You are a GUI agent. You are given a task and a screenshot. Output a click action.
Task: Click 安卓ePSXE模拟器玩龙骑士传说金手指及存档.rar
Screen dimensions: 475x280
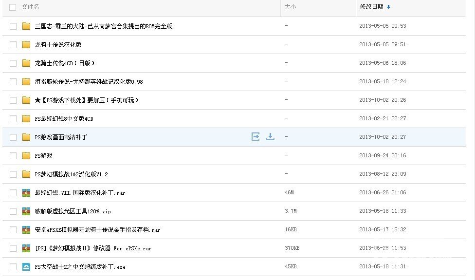point(97,230)
